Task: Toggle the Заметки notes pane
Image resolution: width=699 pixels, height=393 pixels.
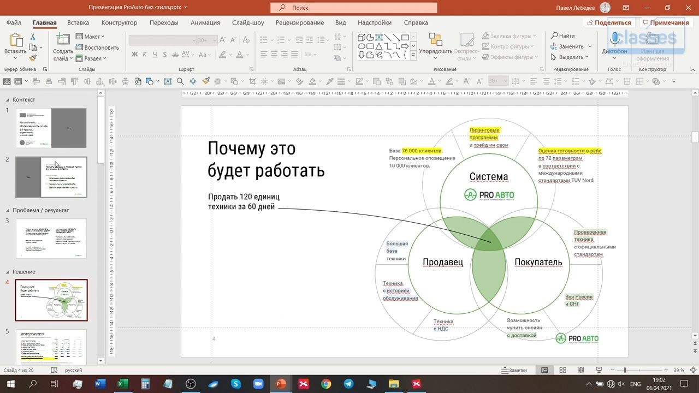Action: 514,370
